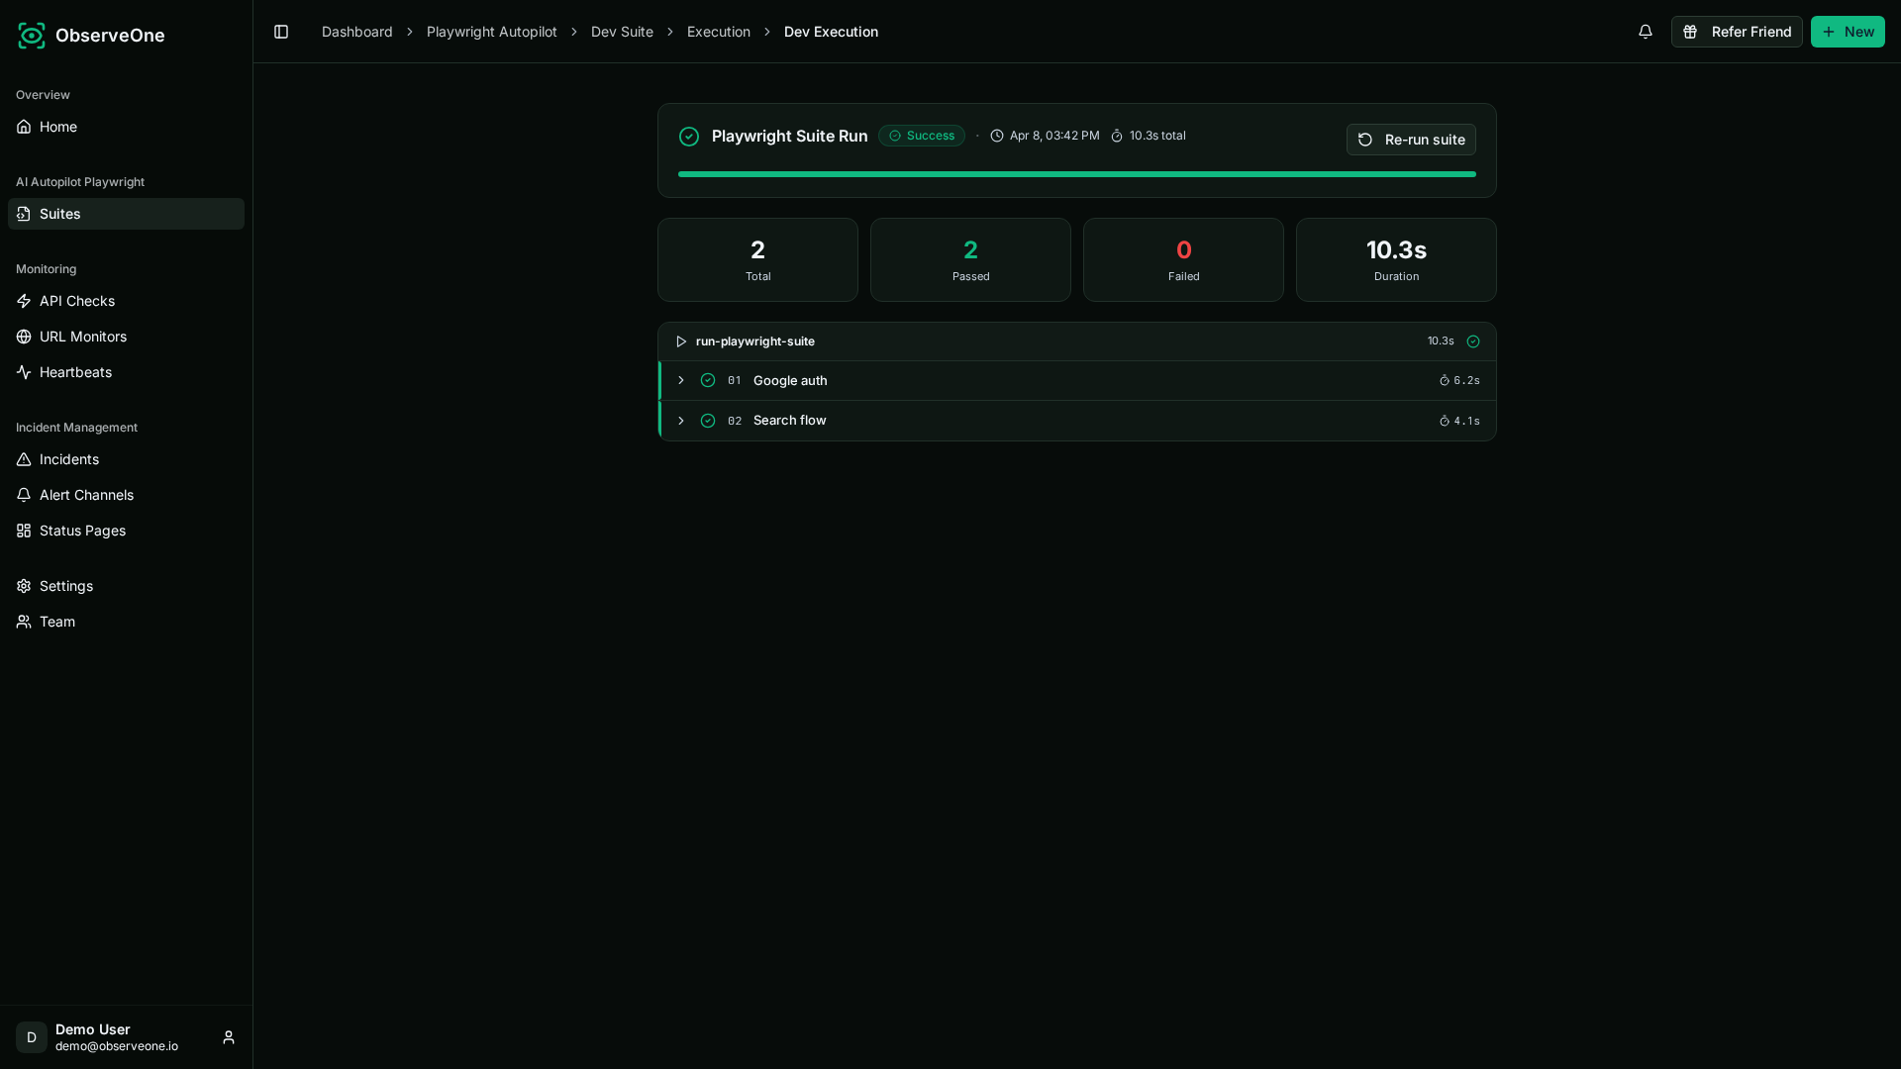Image resolution: width=1901 pixels, height=1069 pixels.
Task: Click the Apr 8, 03:42 PM timestamp
Action: [1054, 136]
